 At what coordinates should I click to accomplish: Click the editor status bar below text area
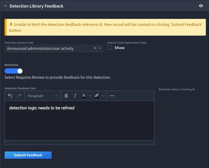click(80, 142)
